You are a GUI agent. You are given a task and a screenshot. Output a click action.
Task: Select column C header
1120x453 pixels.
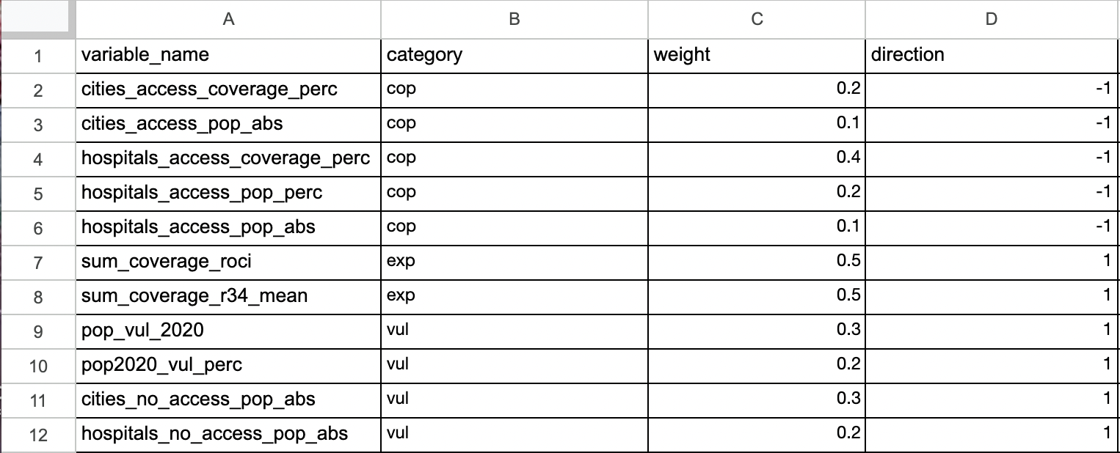757,20
